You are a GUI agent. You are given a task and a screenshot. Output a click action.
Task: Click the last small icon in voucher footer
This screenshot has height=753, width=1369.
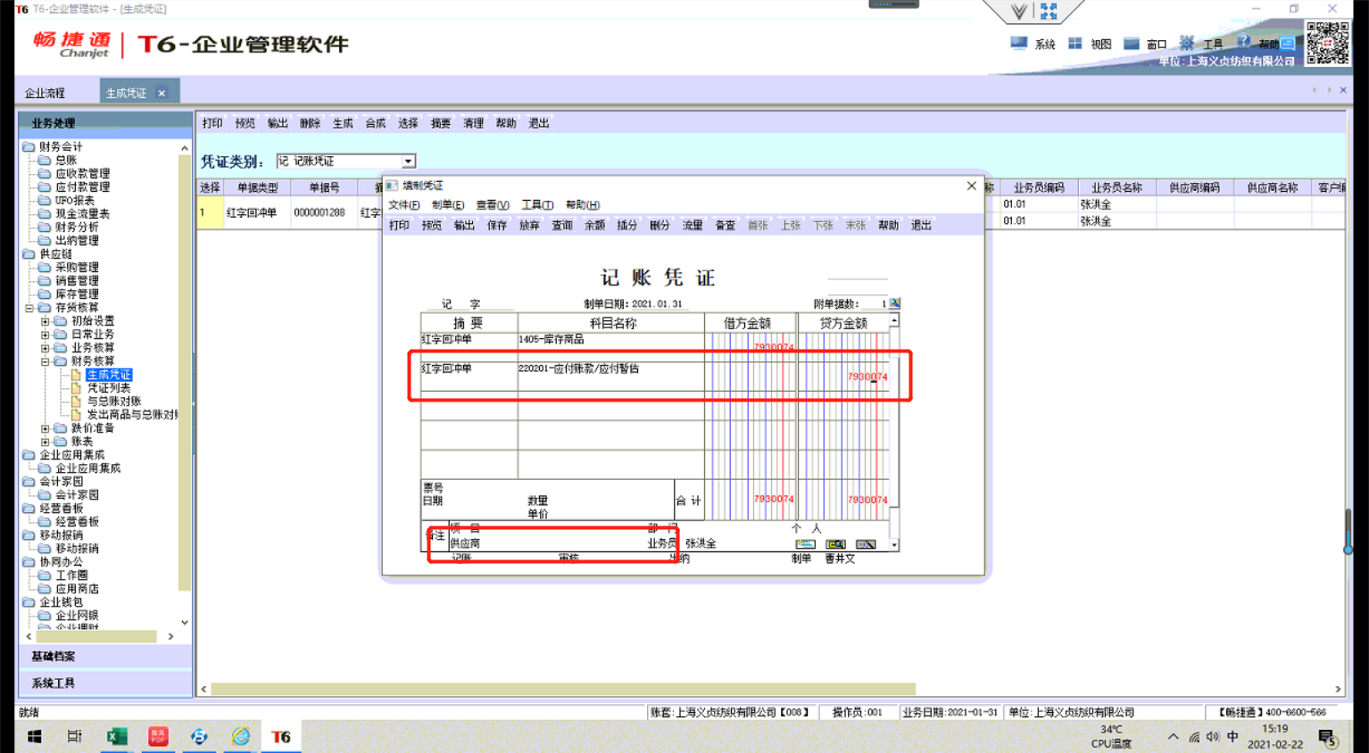point(866,543)
